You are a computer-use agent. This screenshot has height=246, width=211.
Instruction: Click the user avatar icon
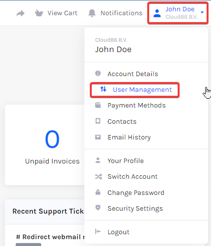(157, 13)
